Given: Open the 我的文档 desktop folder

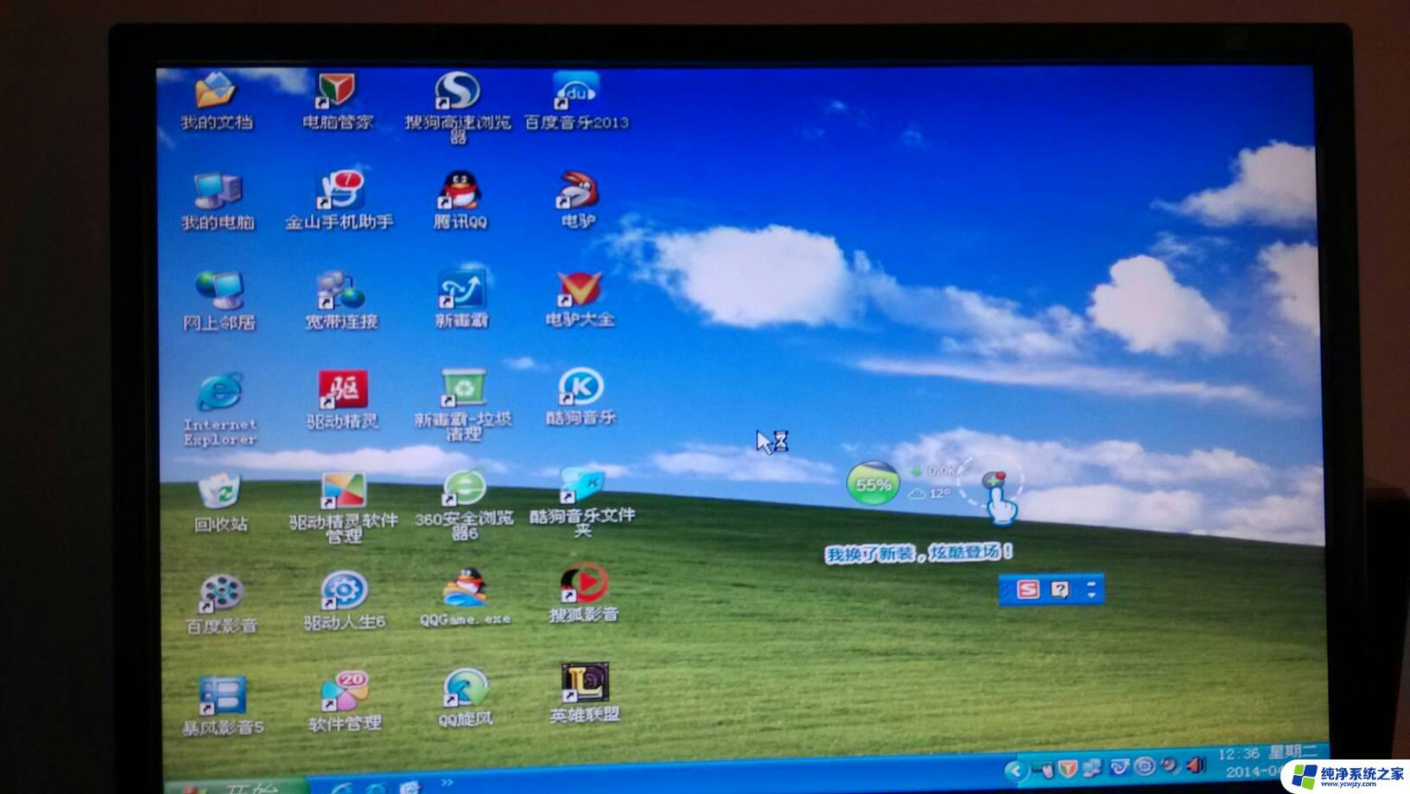Looking at the screenshot, I should pos(215,101).
